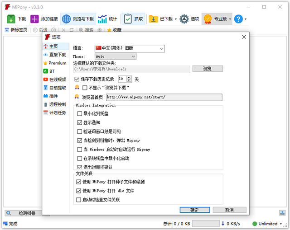The height and width of the screenshot is (230, 290).
Task: Click the 搜索 search toolbar item
Action: [x=86, y=30]
